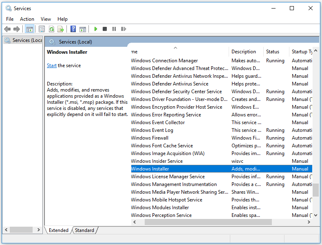Select Windows Driver Foundation service row

tap(222, 99)
